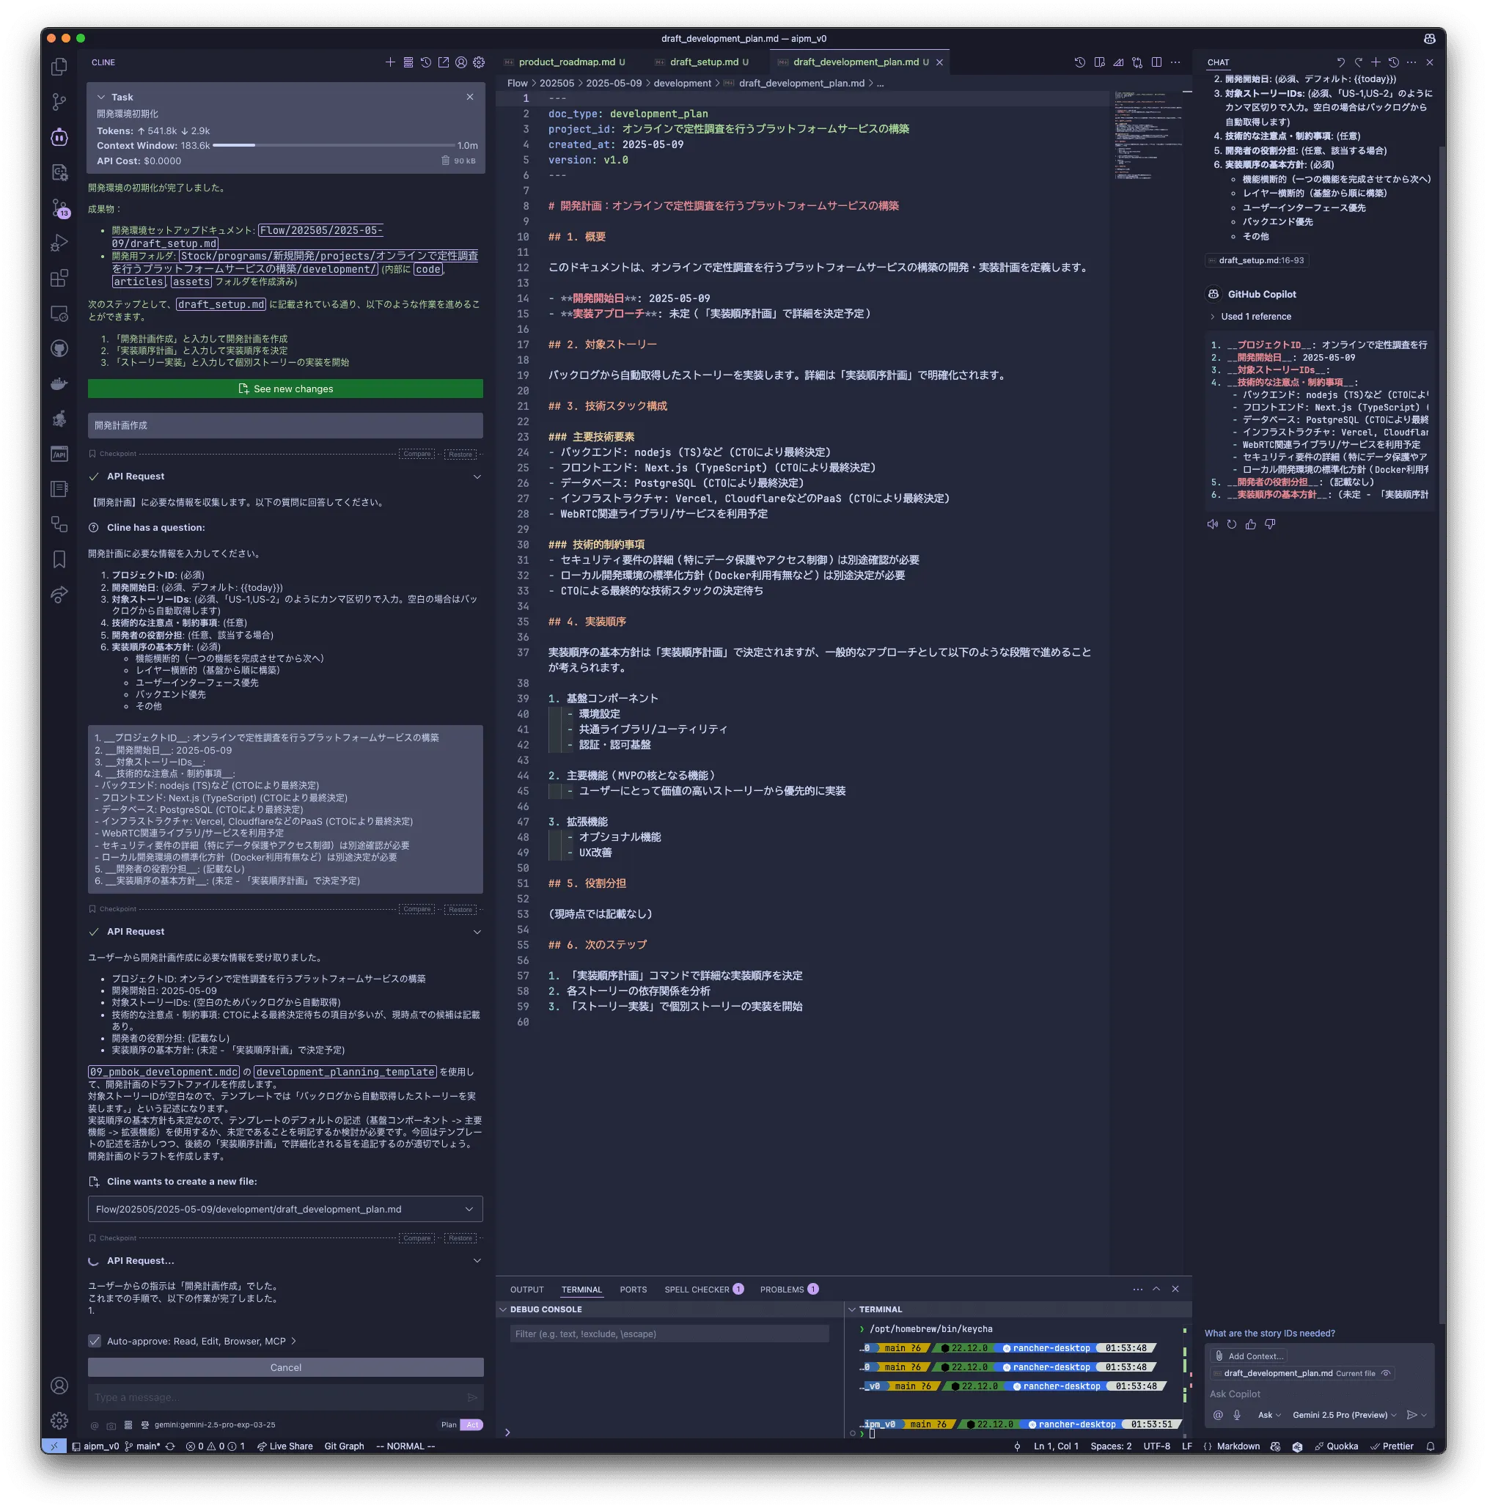Click the thumbs up on Copilot response
Image resolution: width=1487 pixels, height=1508 pixels.
1250,524
